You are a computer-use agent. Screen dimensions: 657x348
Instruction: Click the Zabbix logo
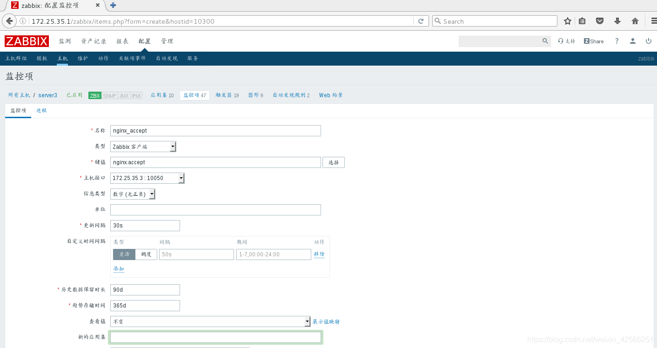(x=27, y=41)
